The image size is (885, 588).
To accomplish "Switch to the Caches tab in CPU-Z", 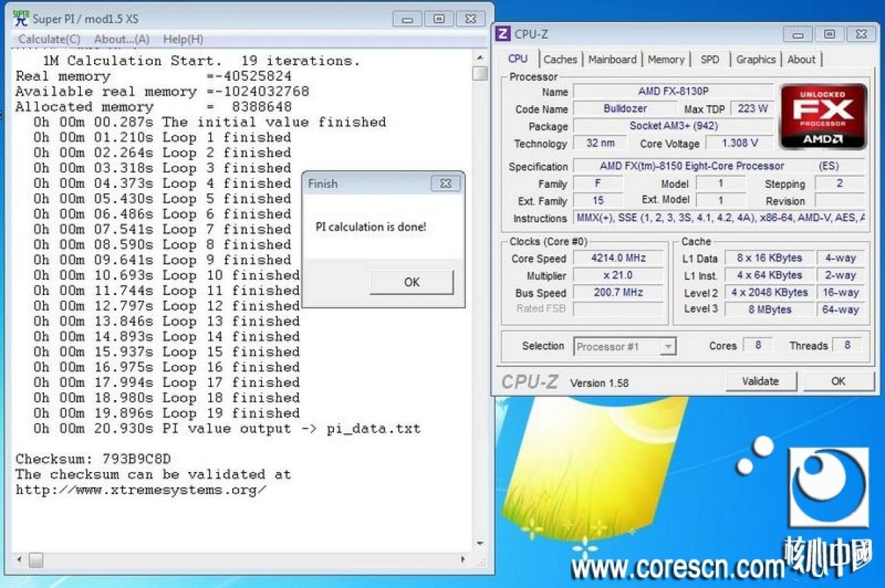I will coord(560,59).
